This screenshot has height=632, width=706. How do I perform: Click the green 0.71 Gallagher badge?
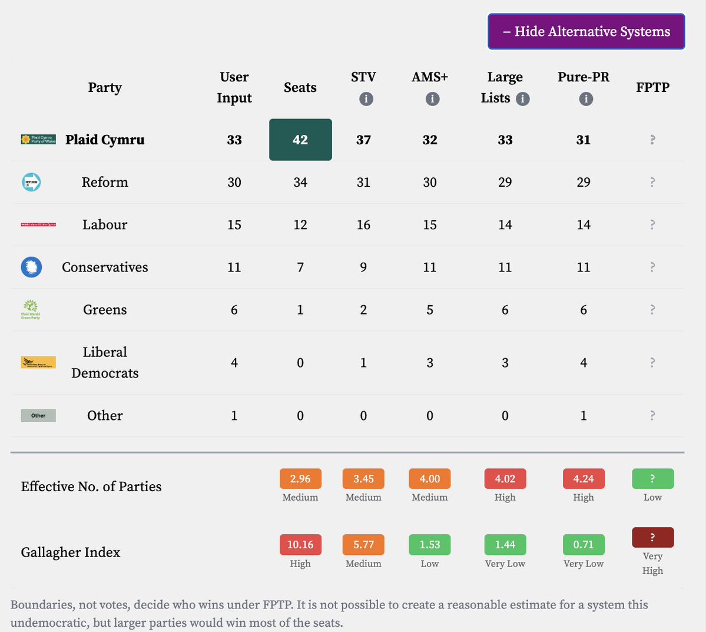pos(584,544)
